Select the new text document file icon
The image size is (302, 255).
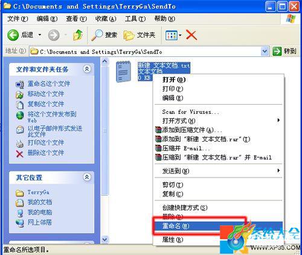[x=124, y=71]
